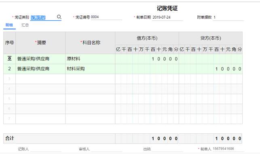Click row number 2 cell
This screenshot has width=260, height=154.
click(x=9, y=69)
